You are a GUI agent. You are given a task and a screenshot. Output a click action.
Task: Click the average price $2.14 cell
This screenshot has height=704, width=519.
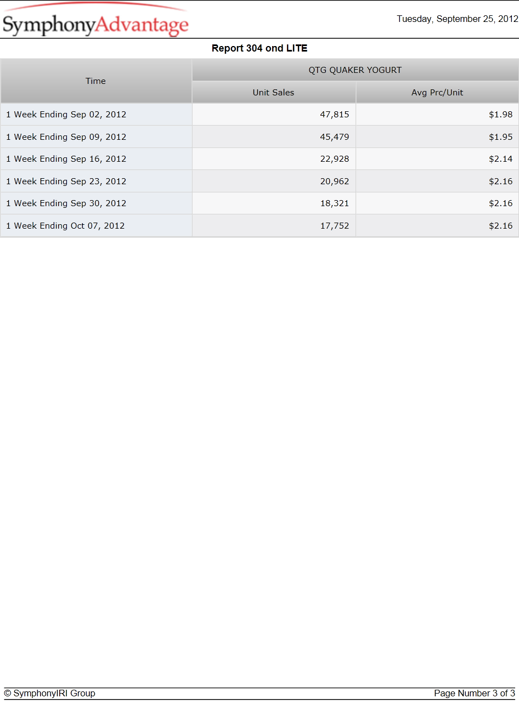point(437,159)
